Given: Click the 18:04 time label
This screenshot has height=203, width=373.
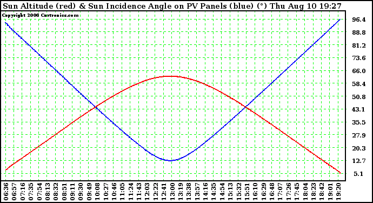Looking at the screenshot, I should click(x=305, y=192).
